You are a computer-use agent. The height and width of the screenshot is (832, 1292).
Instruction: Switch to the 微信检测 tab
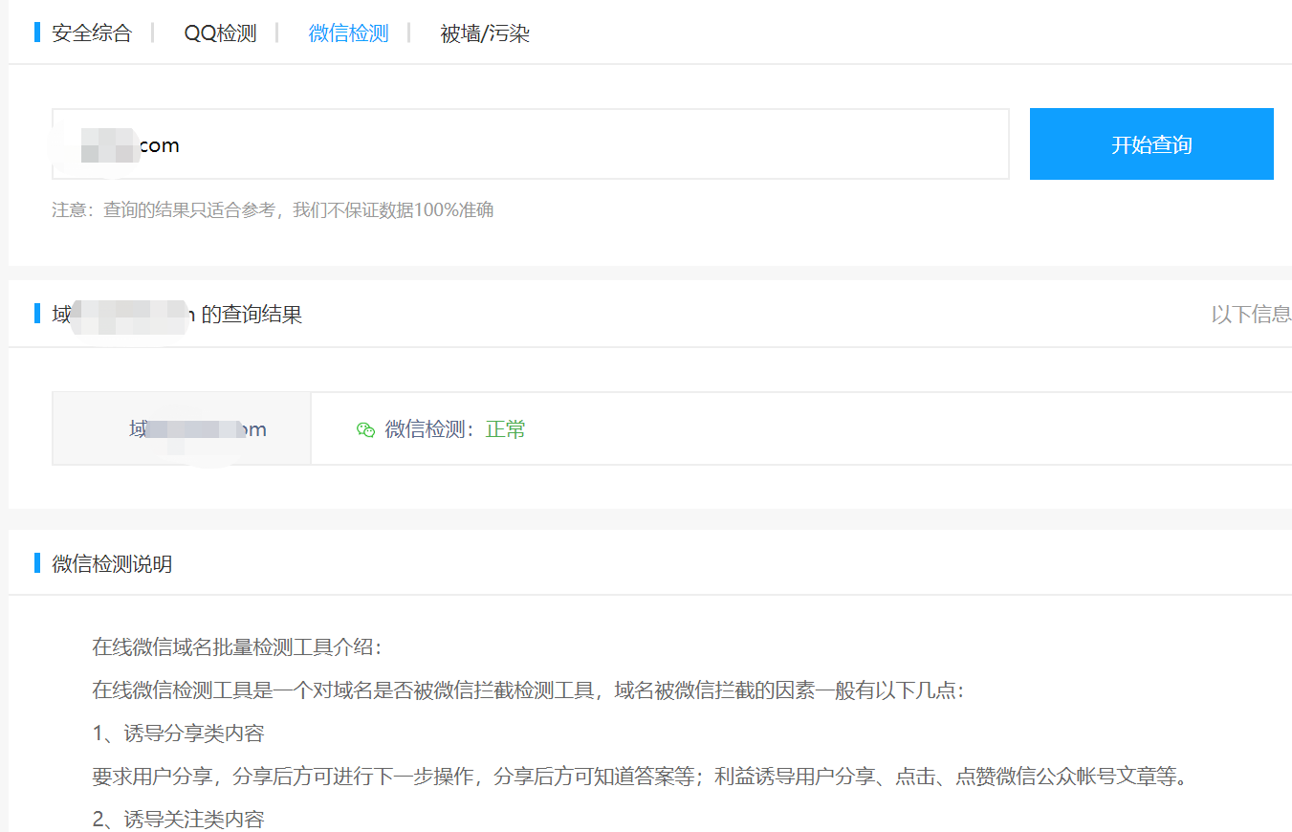click(x=347, y=33)
